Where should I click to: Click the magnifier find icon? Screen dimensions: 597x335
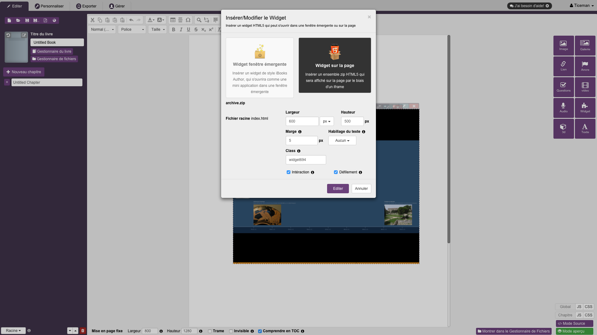click(199, 20)
